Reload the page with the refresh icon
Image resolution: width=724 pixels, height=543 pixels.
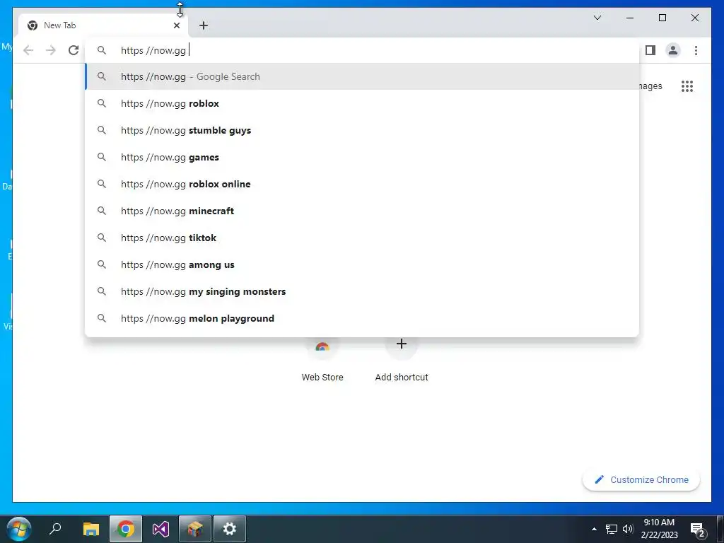74,50
